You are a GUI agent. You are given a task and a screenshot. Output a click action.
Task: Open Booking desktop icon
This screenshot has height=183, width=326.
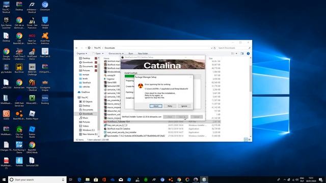pos(45,100)
